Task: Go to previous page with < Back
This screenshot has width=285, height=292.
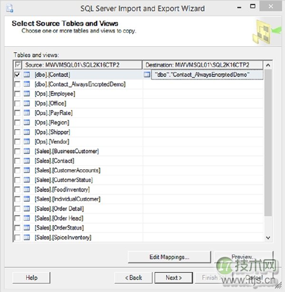Action: tap(133, 278)
